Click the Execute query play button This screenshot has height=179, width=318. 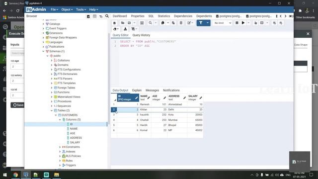(243, 23)
